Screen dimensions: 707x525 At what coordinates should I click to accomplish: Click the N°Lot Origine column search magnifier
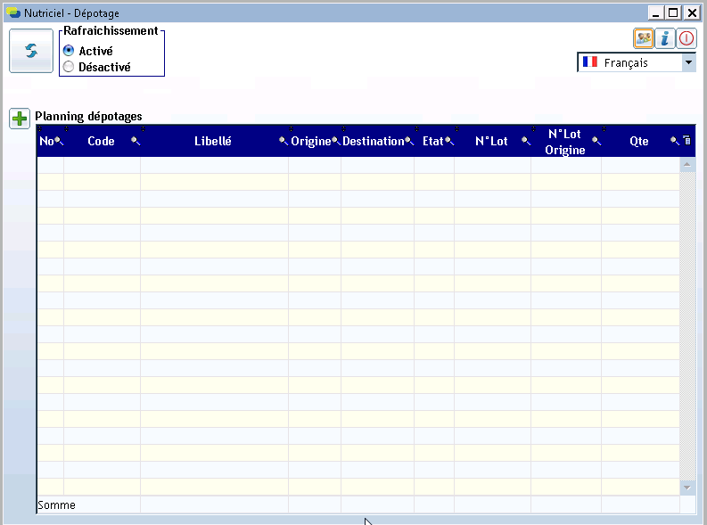596,142
